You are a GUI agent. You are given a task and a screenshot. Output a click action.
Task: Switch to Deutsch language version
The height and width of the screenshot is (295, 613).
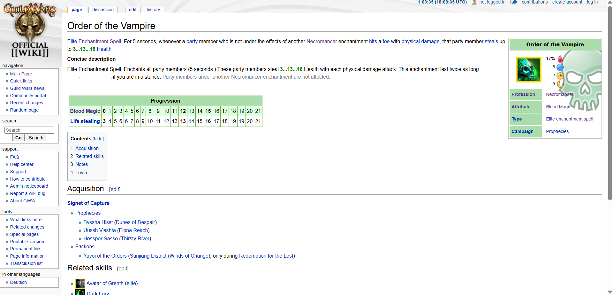coord(18,282)
